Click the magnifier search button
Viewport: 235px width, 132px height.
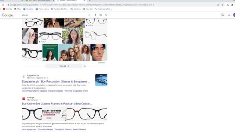106,15
